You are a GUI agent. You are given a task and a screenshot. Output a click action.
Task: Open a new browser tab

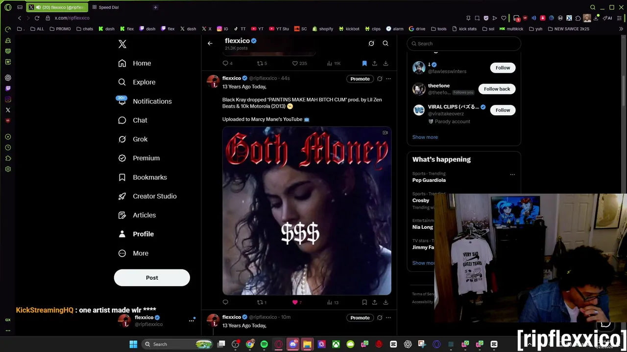point(155,7)
